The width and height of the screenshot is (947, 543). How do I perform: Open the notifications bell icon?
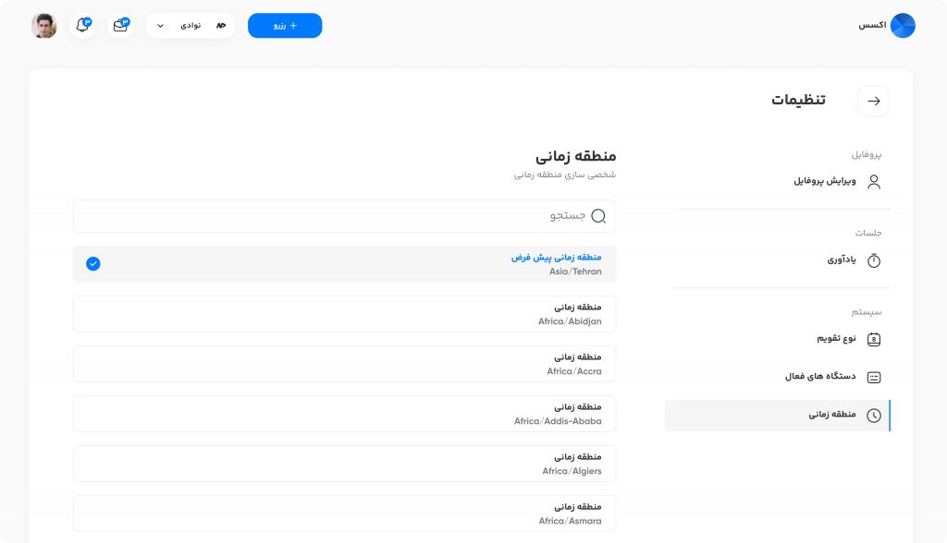82,25
